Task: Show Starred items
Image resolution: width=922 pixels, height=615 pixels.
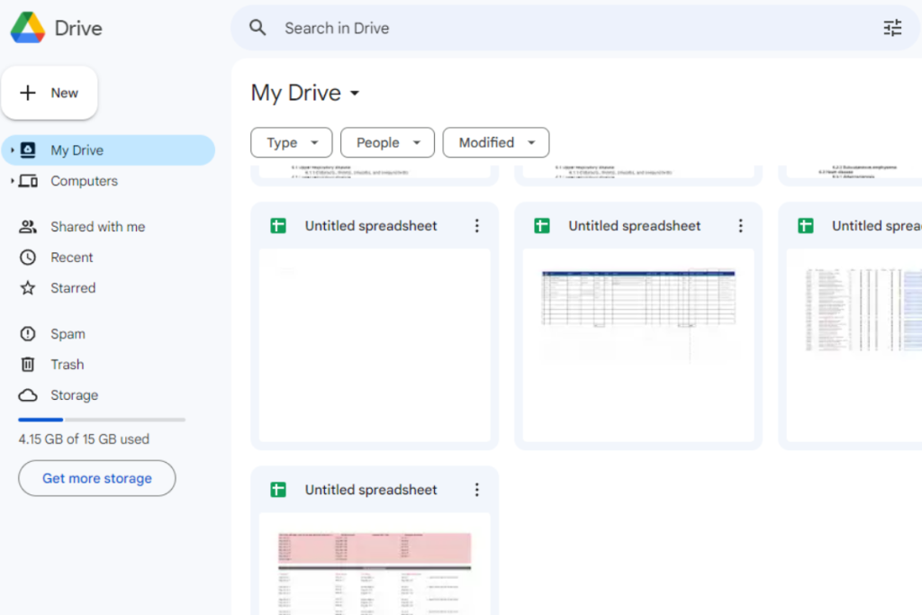Action: [x=73, y=288]
